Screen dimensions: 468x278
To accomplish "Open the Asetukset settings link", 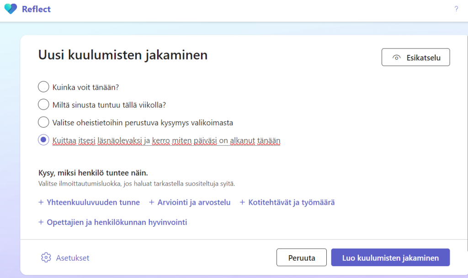I will (x=72, y=258).
